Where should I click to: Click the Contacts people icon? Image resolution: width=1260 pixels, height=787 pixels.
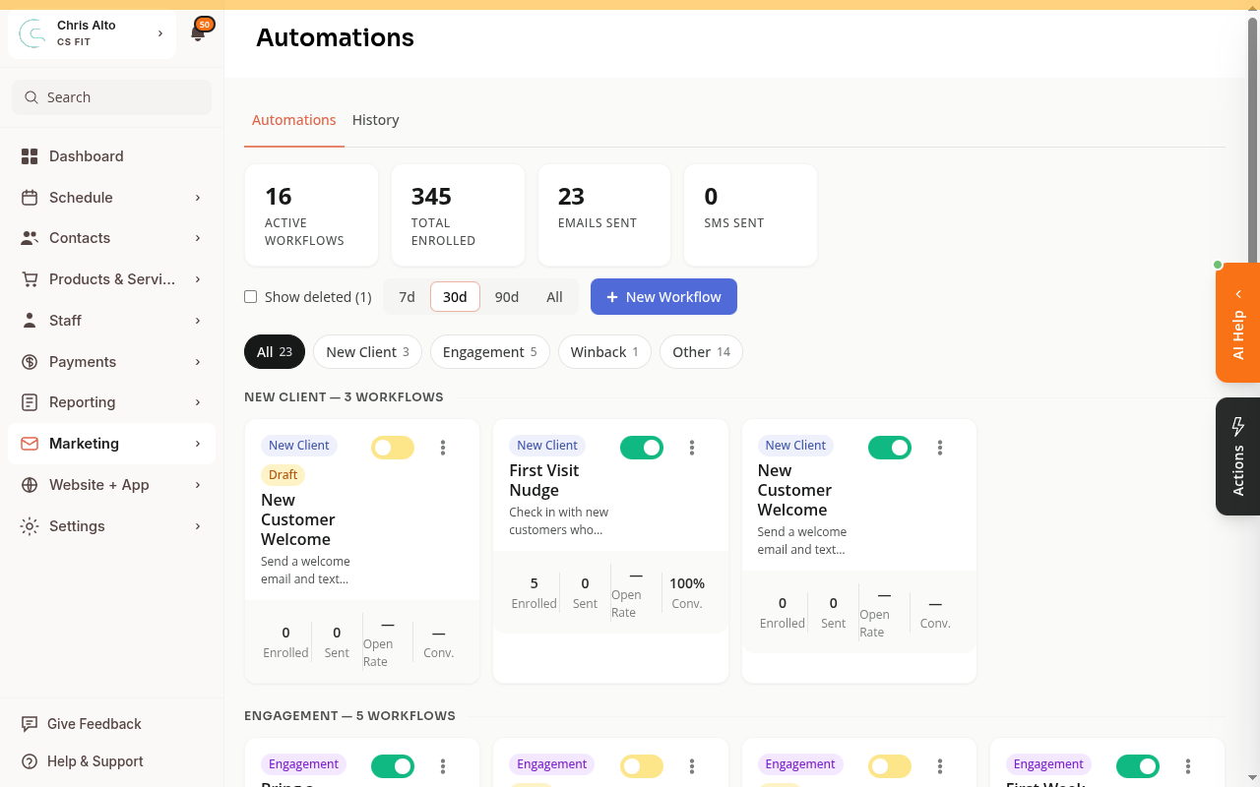[x=30, y=238]
